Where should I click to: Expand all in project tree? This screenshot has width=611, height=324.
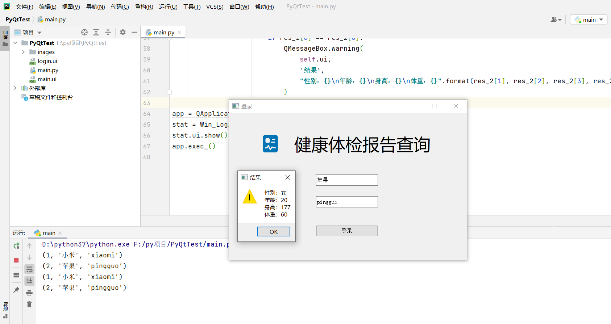96,32
